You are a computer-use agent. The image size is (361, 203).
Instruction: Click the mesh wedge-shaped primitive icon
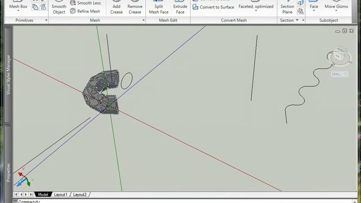(35, 7)
